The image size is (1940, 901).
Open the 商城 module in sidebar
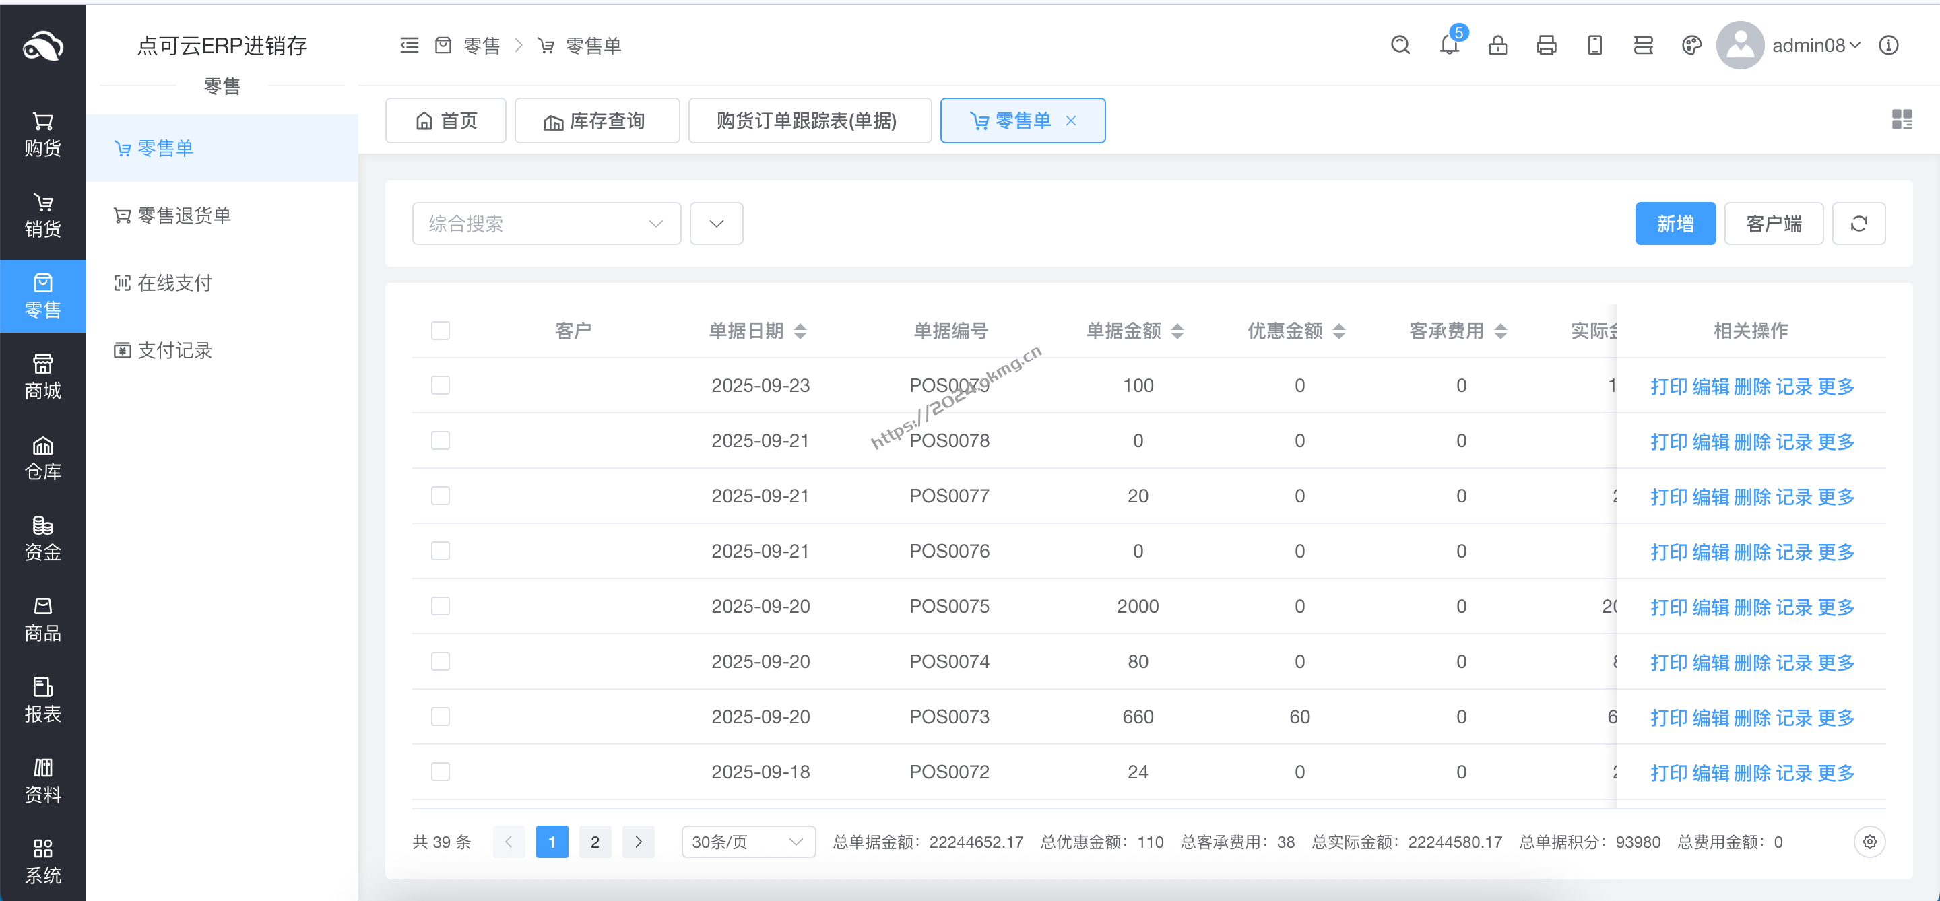pos(43,376)
